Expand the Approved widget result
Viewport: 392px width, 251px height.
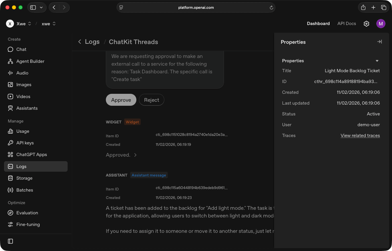(135, 155)
